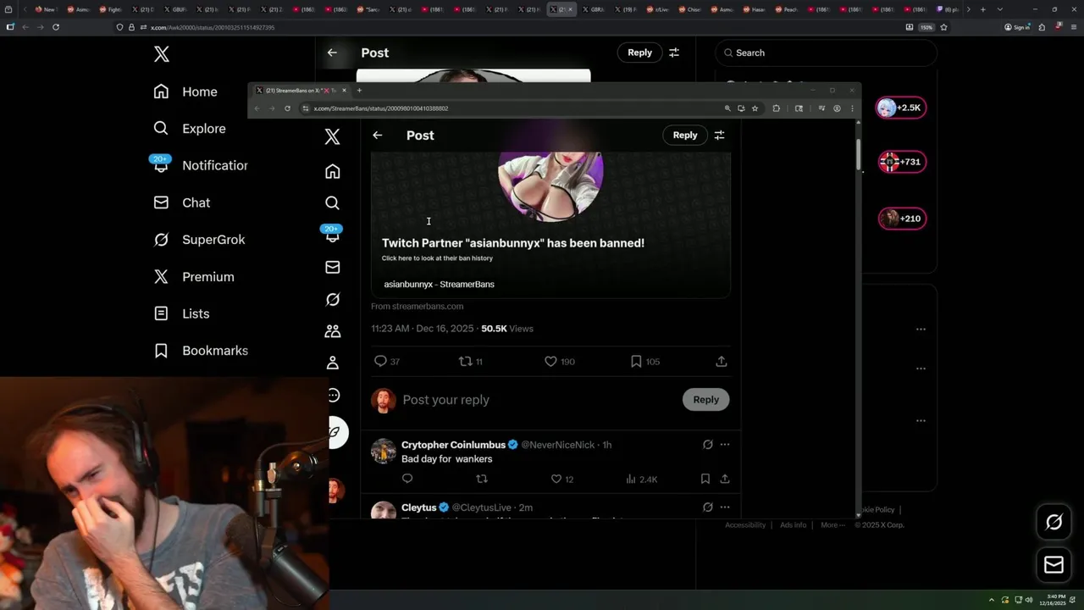Click the X logo in background window sidebar
Image resolution: width=1084 pixels, height=610 pixels.
pos(162,54)
